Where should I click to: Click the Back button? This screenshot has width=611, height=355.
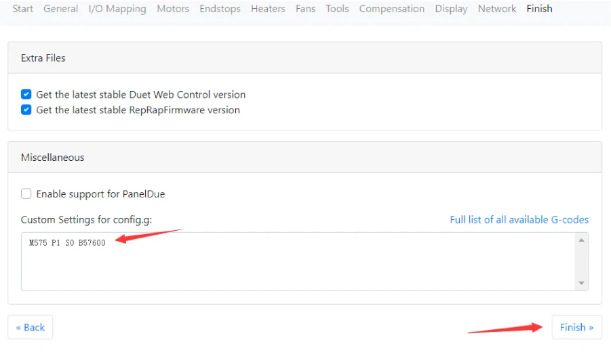pos(31,327)
